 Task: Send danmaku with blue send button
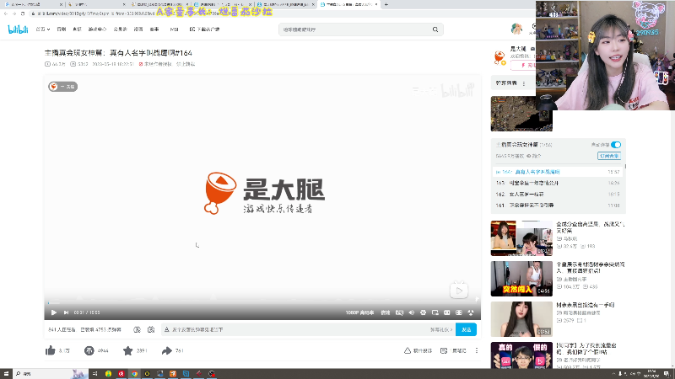pyautogui.click(x=466, y=329)
